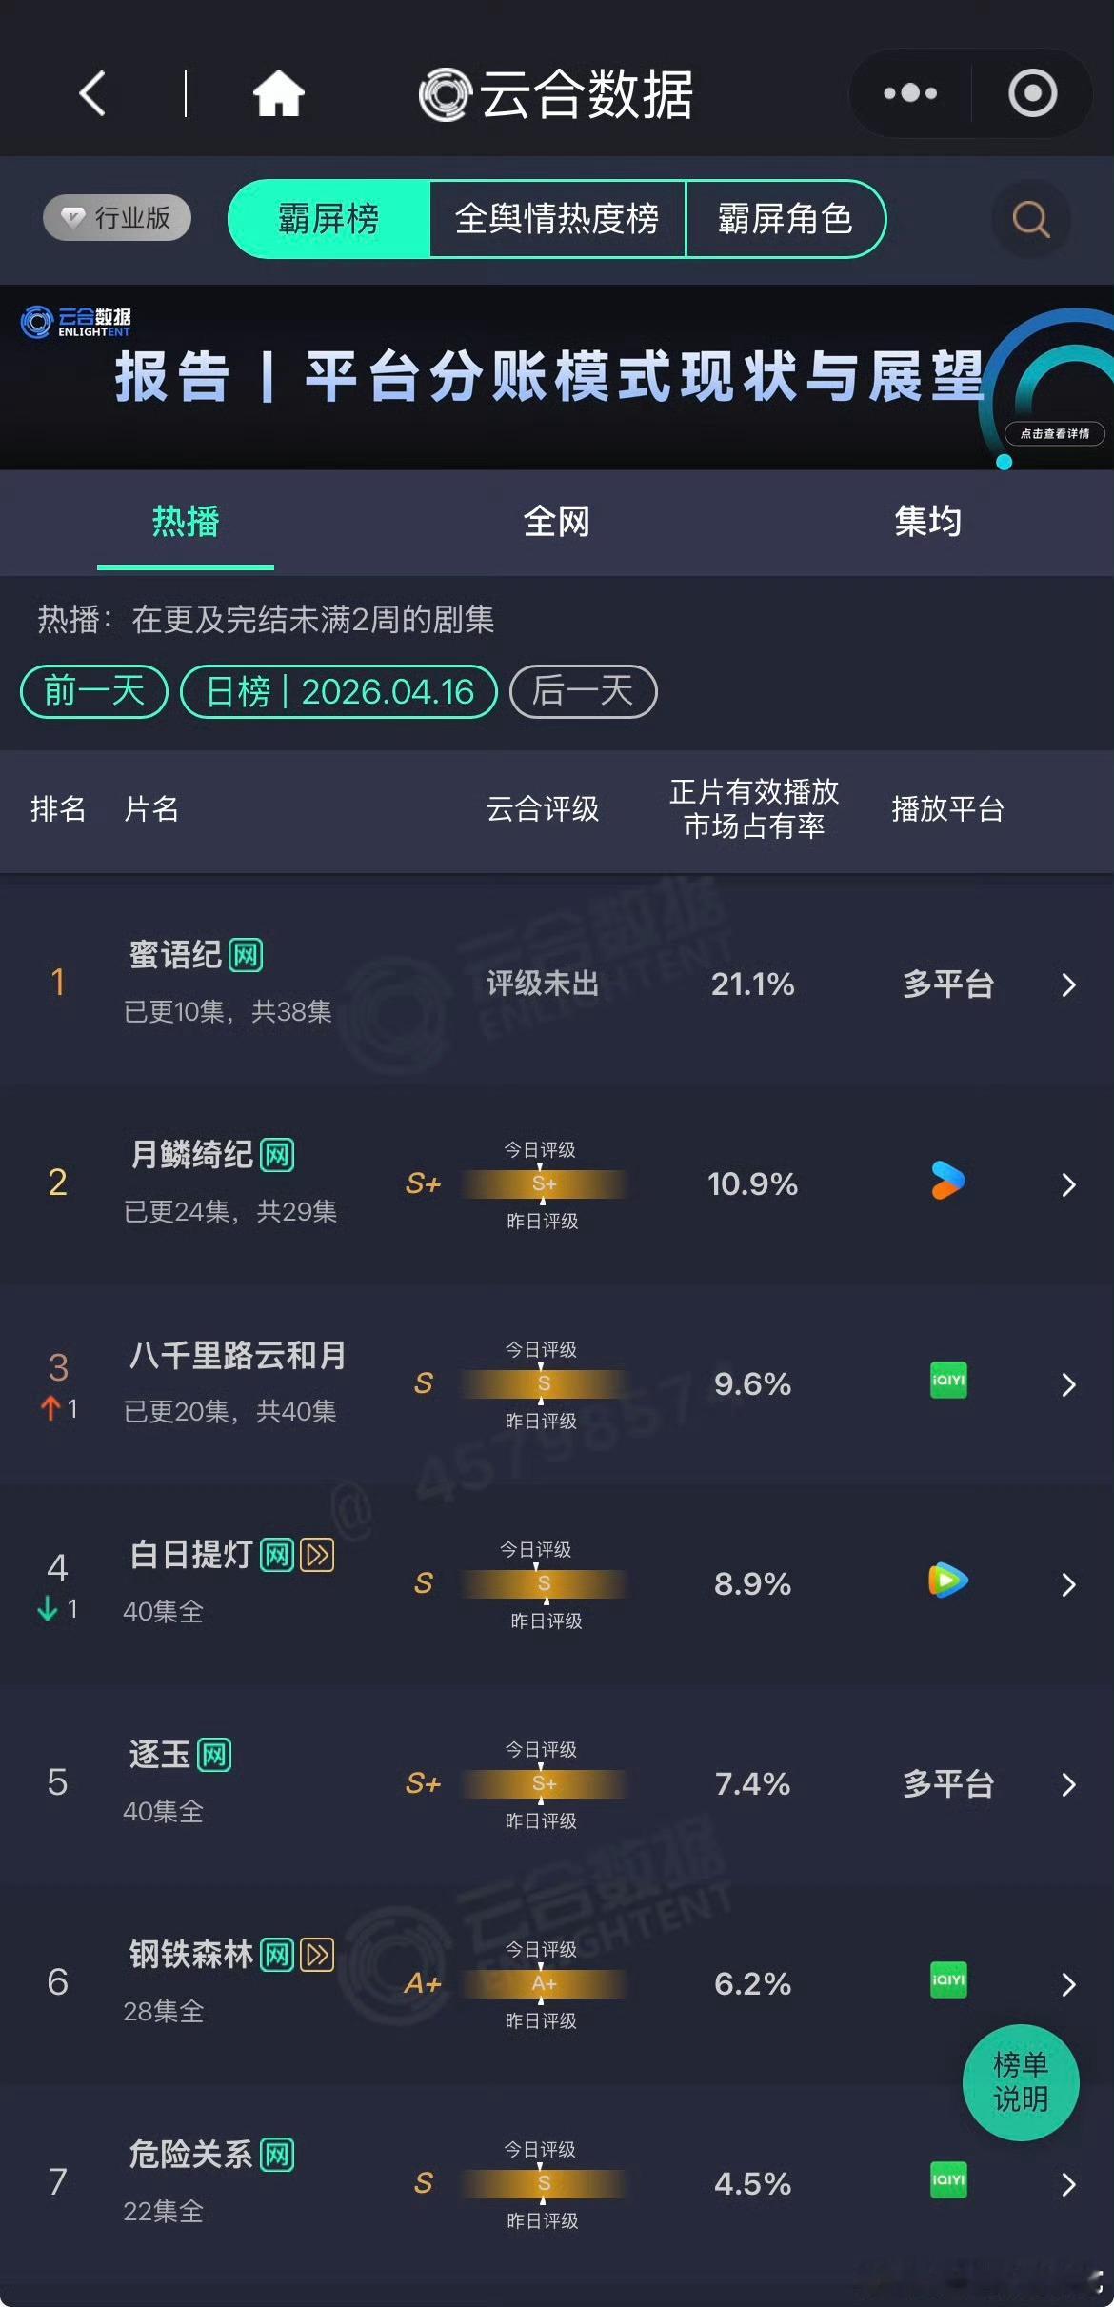Select the Youku platform icon for 月鳞绮纪
Viewport: 1114px width, 2307px height.
[x=947, y=1183]
